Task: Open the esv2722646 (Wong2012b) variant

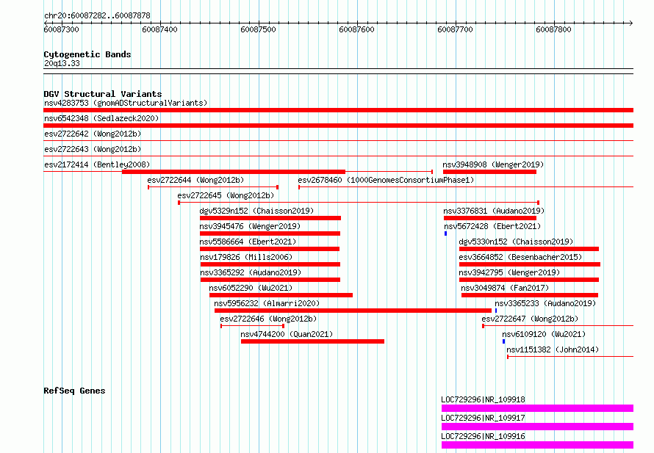Action: [268, 319]
